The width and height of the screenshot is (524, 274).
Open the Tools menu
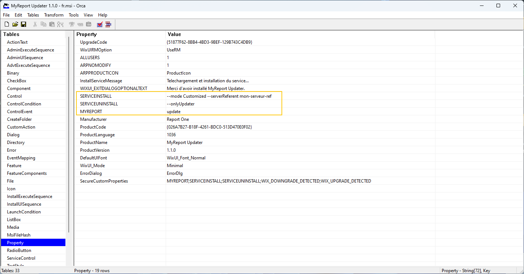(73, 15)
